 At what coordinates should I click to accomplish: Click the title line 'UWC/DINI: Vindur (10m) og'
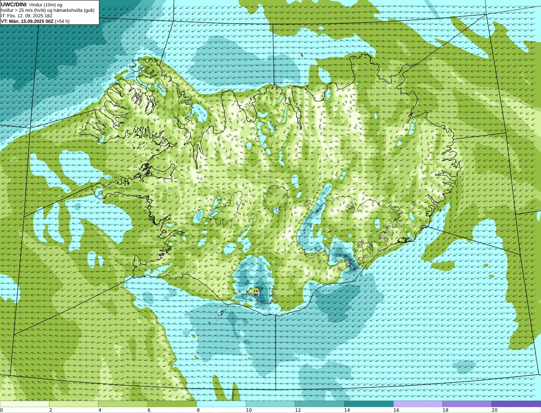tap(32, 5)
